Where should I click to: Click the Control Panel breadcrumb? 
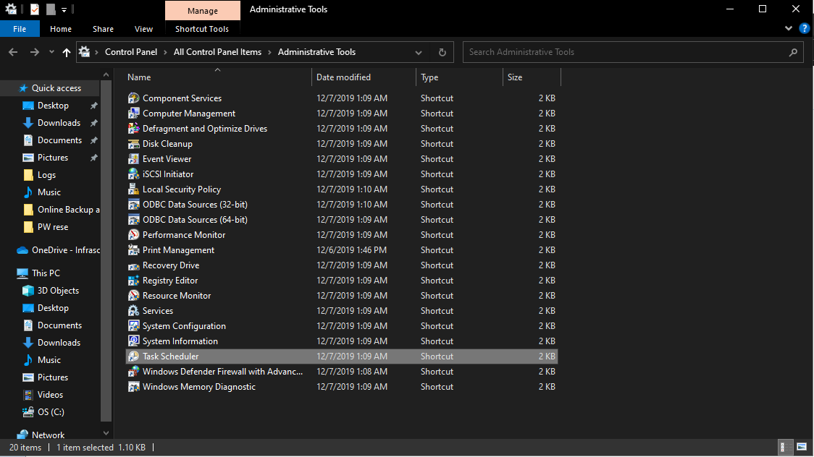click(131, 52)
